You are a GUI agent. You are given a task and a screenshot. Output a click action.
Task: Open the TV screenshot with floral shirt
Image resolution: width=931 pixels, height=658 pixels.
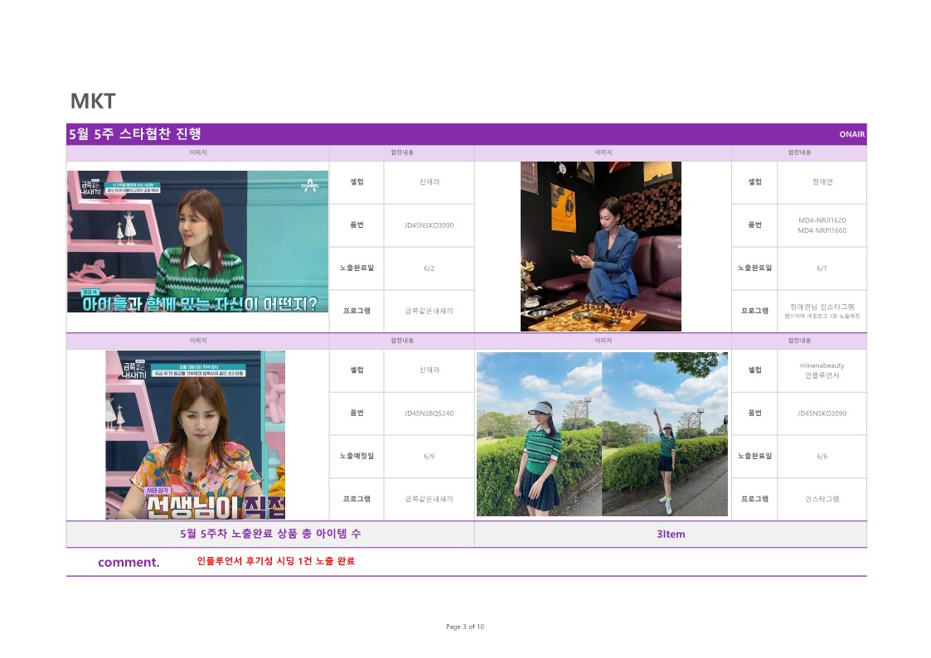196,435
